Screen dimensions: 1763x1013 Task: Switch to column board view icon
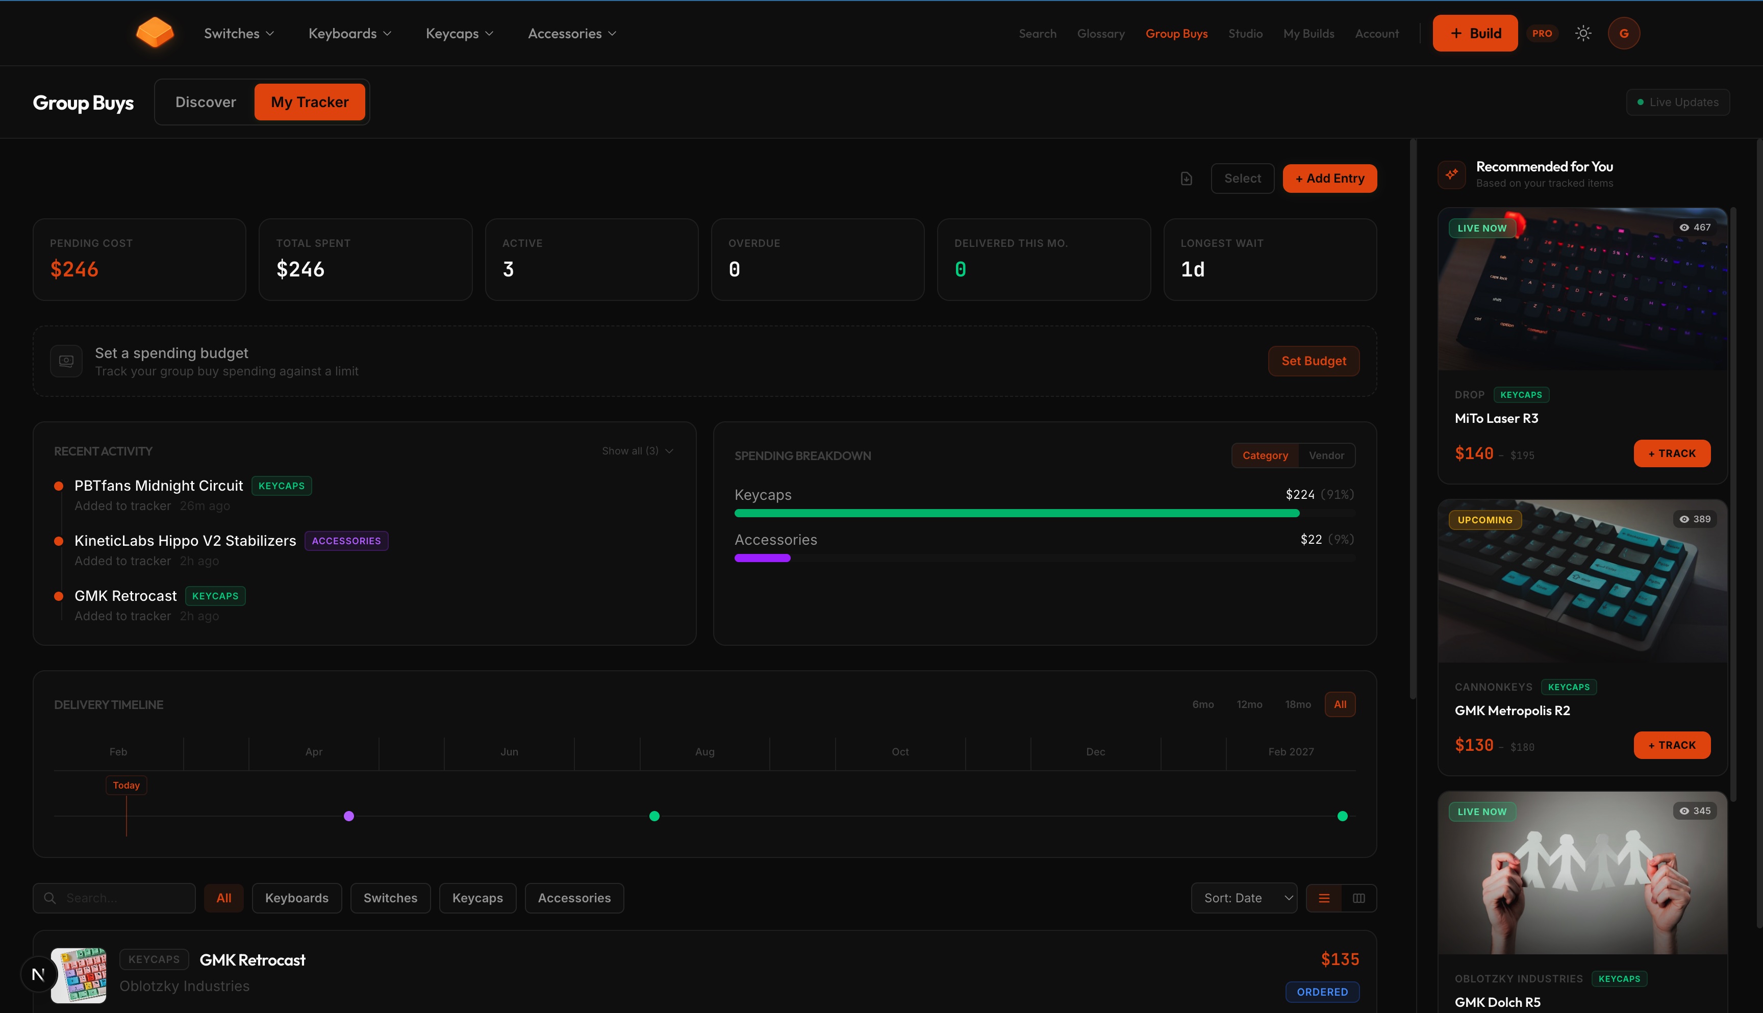pyautogui.click(x=1358, y=898)
